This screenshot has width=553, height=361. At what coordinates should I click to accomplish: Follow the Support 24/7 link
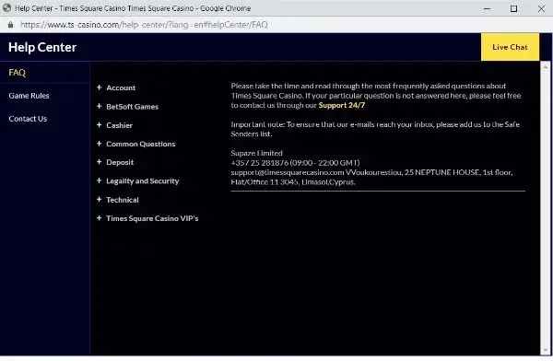341,105
